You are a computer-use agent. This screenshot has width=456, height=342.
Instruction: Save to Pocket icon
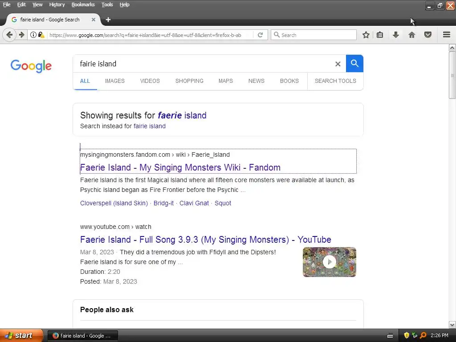428,35
